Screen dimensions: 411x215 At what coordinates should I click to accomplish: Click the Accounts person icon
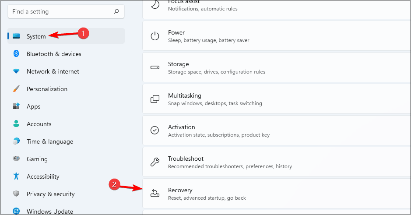pos(16,124)
